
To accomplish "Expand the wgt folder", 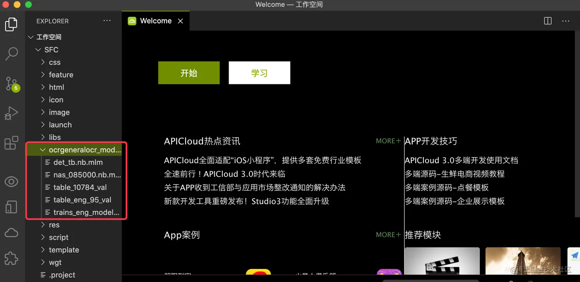I will point(74,262).
